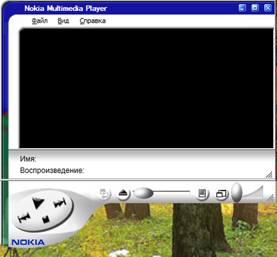Skip to next track button

(60, 203)
